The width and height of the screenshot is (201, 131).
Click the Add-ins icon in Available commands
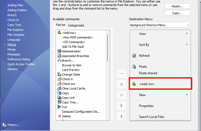point(59,32)
